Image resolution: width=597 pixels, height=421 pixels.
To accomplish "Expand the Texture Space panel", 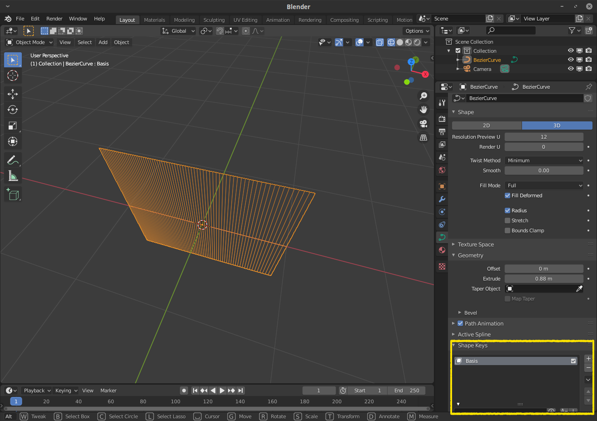I will pos(476,245).
